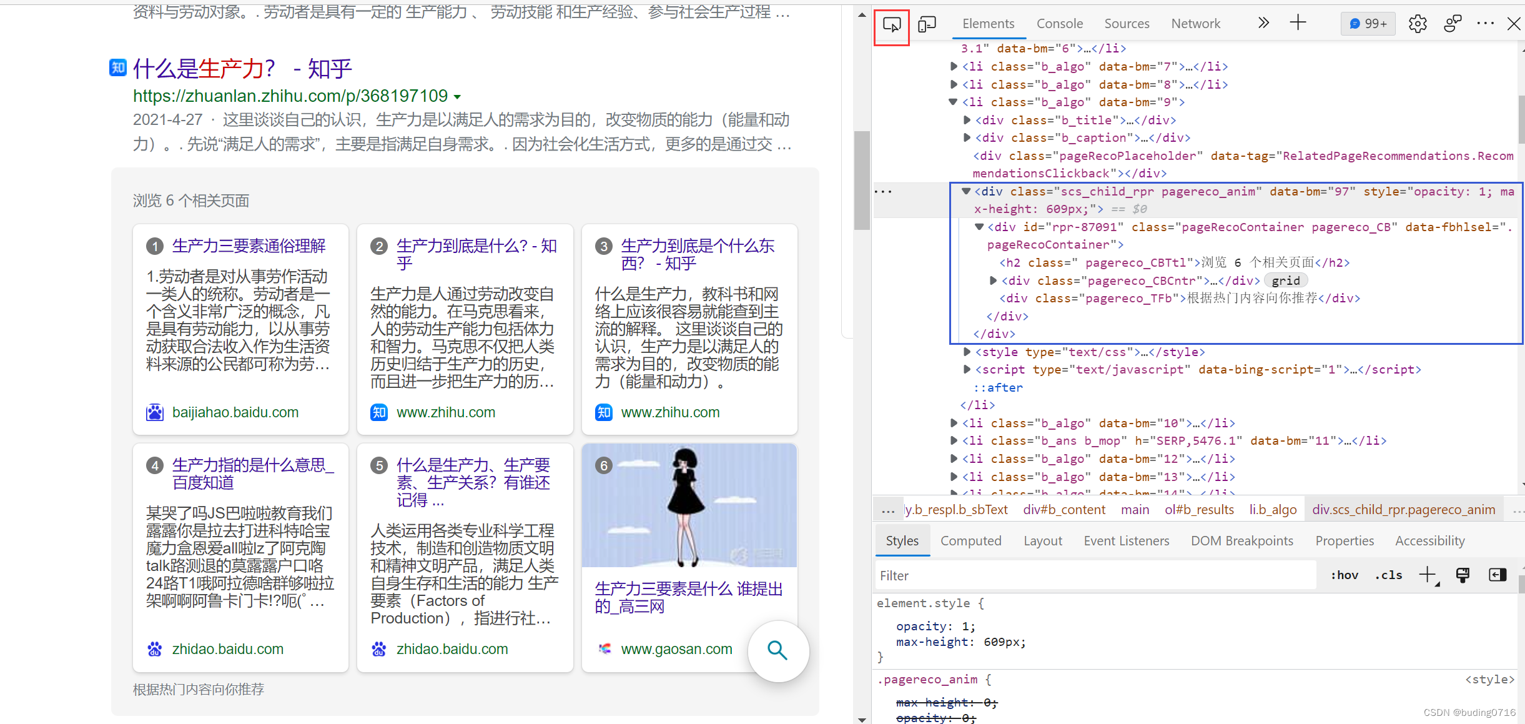Viewport: 1525px width, 724px height.
Task: Open DevTools settings gear
Action: click(1417, 24)
